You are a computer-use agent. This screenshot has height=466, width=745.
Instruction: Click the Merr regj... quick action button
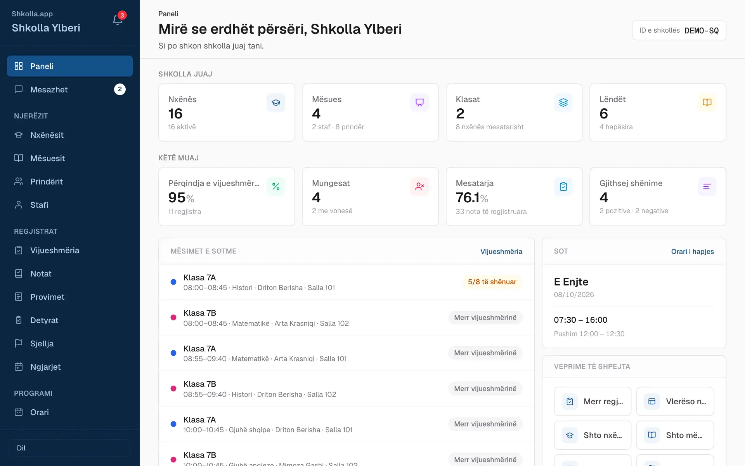click(x=593, y=402)
